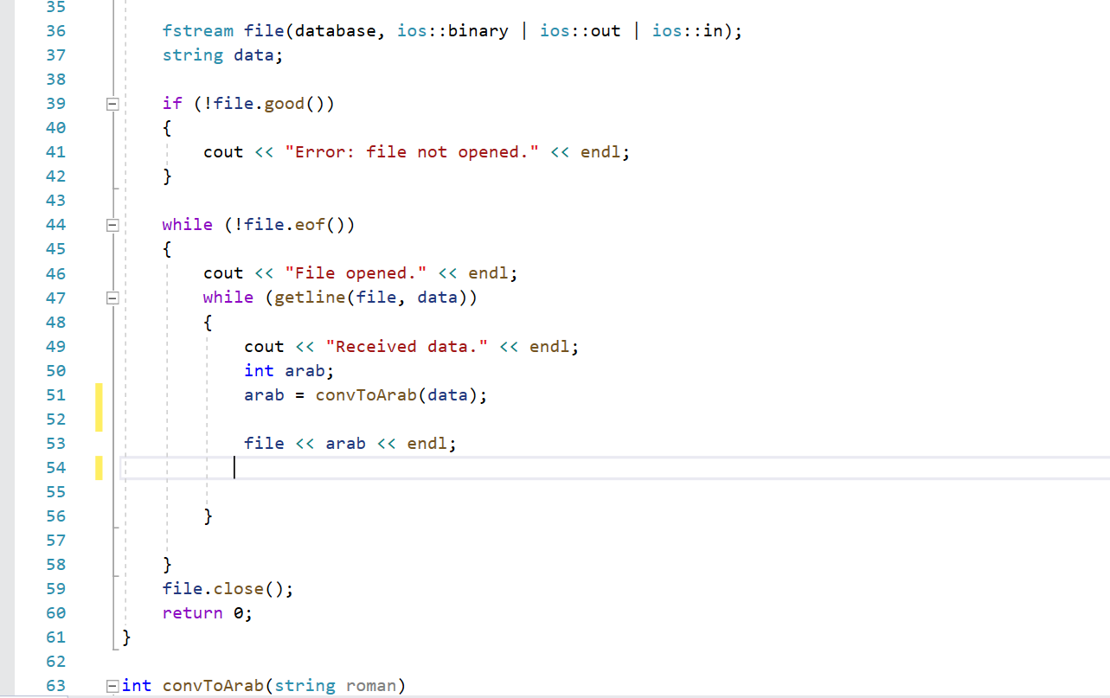Click the int arab declaration on line 50
The height and width of the screenshot is (698, 1110).
tap(286, 370)
